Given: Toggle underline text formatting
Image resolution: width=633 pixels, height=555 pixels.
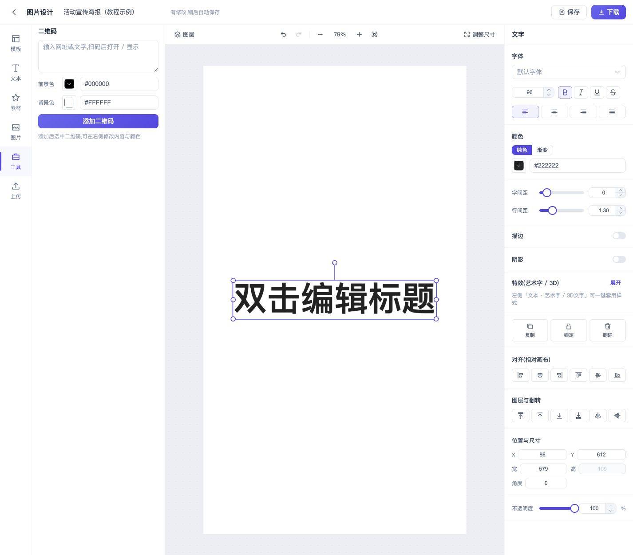Looking at the screenshot, I should (x=597, y=92).
